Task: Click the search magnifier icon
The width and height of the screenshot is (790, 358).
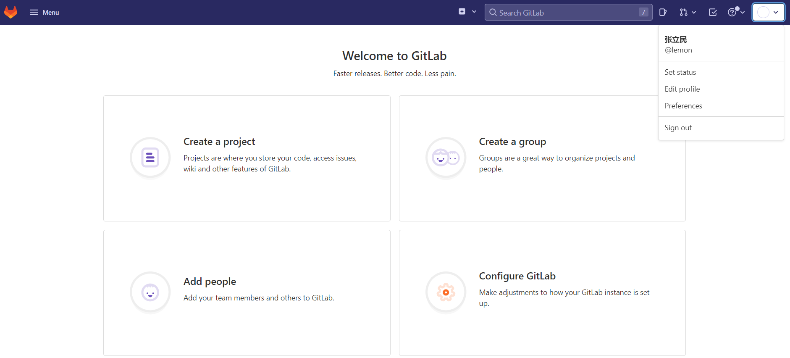Action: pos(493,12)
